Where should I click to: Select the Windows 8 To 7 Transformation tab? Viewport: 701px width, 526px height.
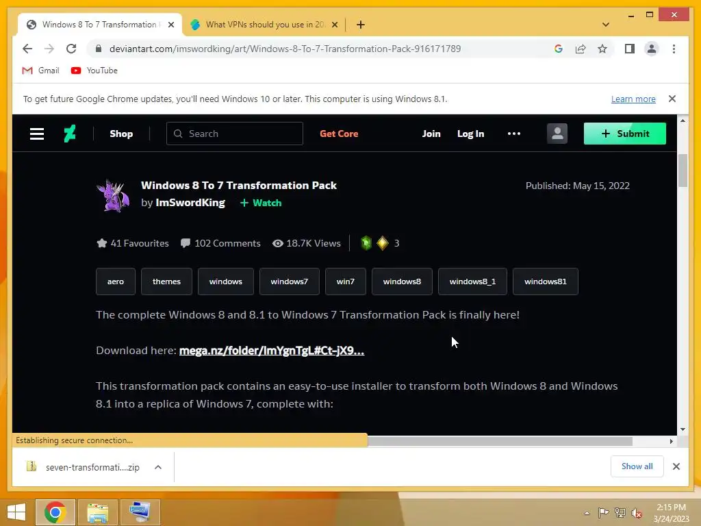99,25
